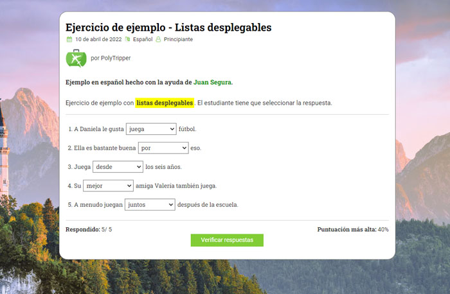Click the 'por PolyTripper' author name
Image resolution: width=450 pixels, height=294 pixels.
(111, 58)
